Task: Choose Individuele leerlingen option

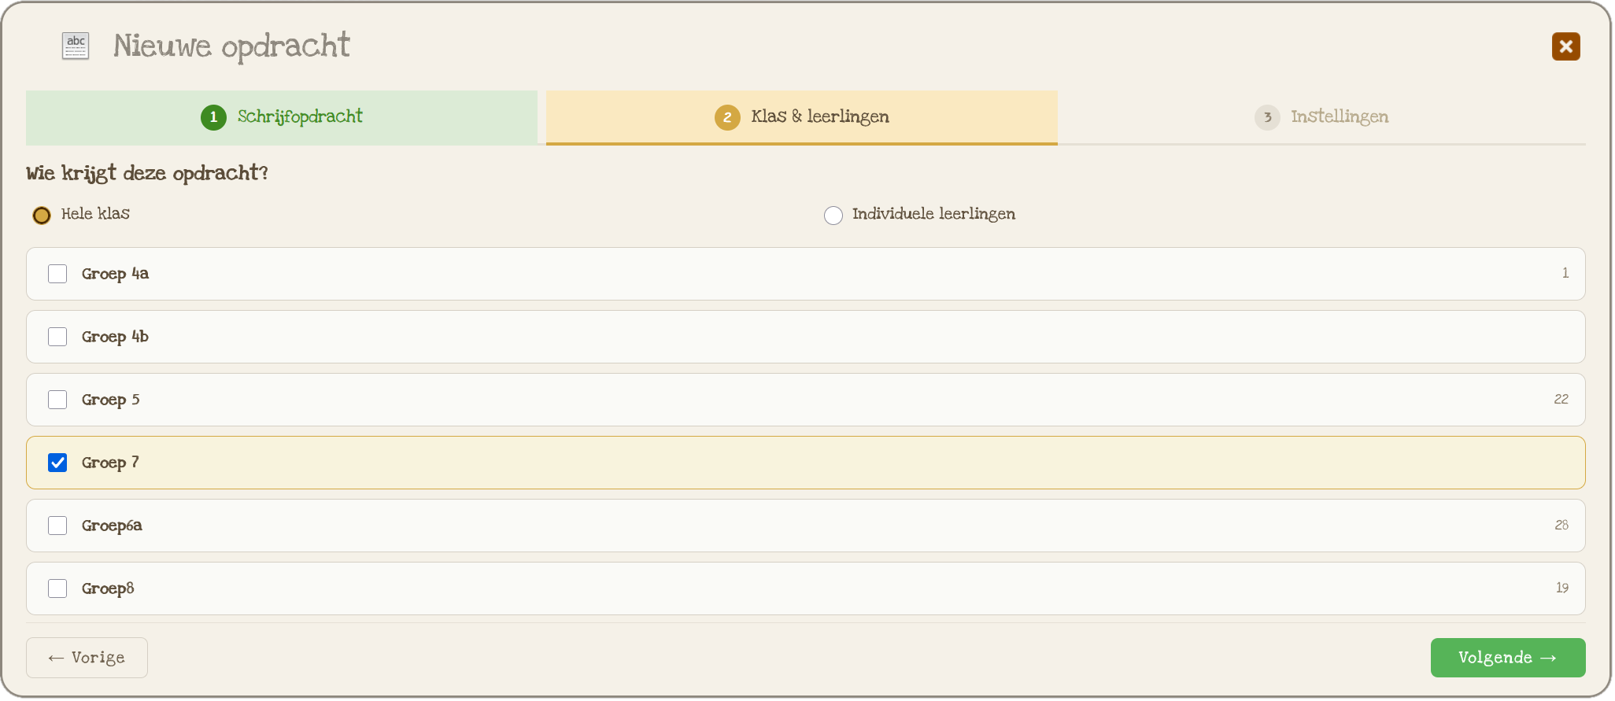Action: click(833, 215)
